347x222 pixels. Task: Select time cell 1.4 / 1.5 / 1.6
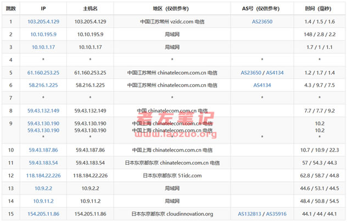click(320, 22)
